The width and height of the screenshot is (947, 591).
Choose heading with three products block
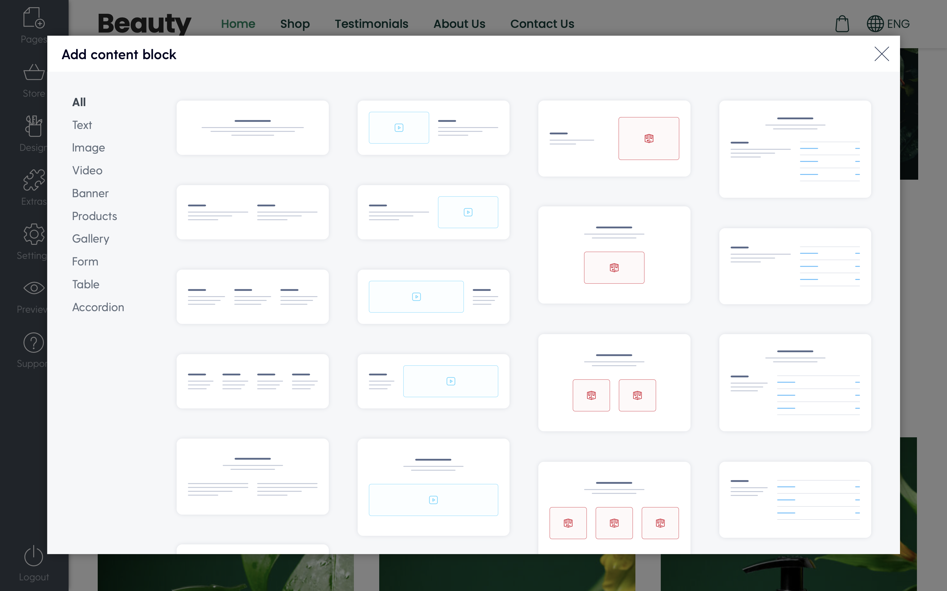point(614,508)
